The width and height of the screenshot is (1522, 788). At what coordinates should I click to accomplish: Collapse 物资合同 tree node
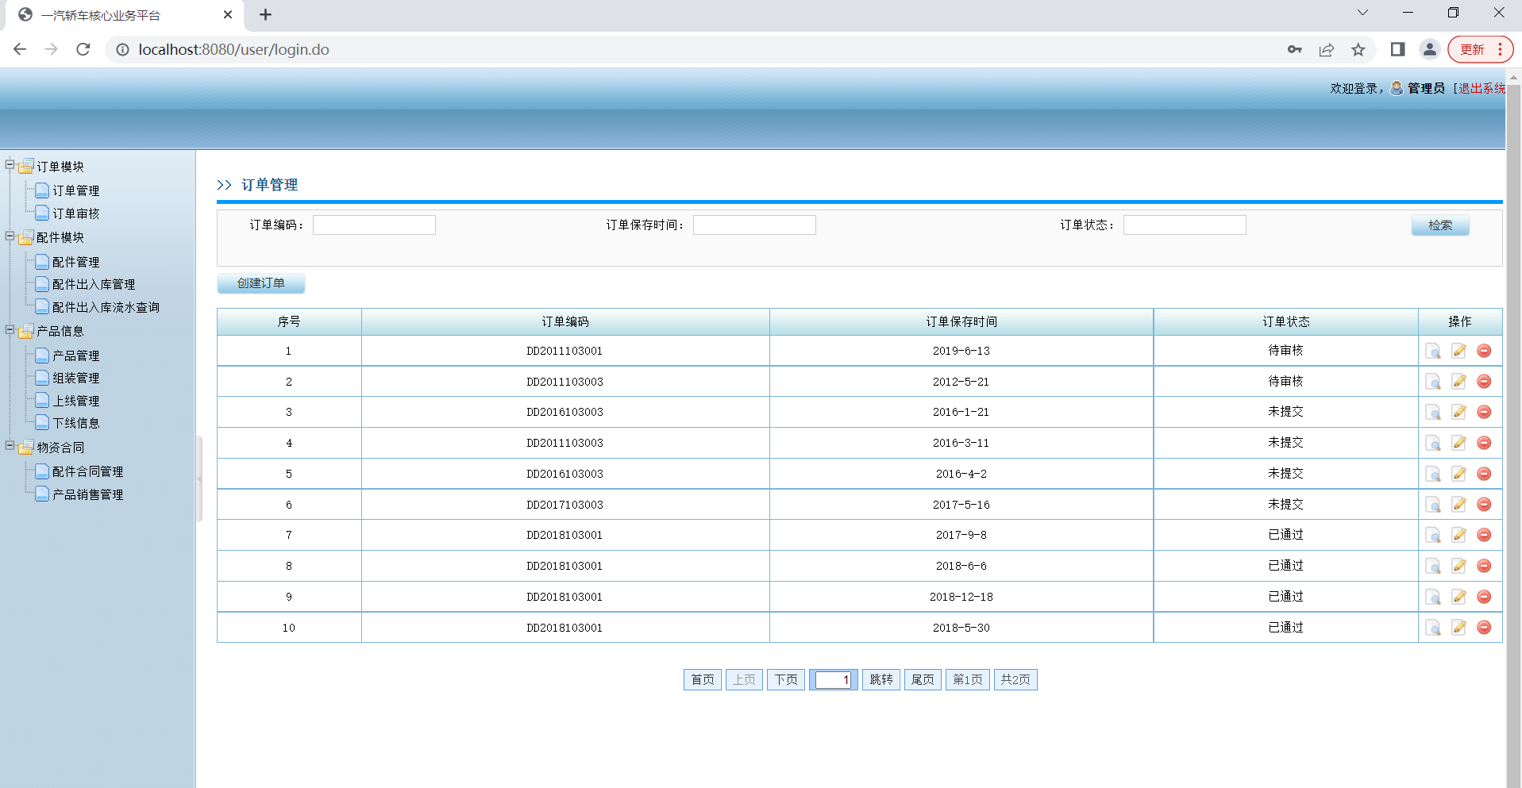click(x=10, y=445)
